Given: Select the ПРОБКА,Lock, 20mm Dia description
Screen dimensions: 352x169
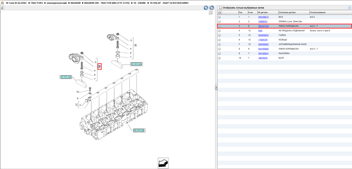Looking at the screenshot, I should click(x=290, y=21).
